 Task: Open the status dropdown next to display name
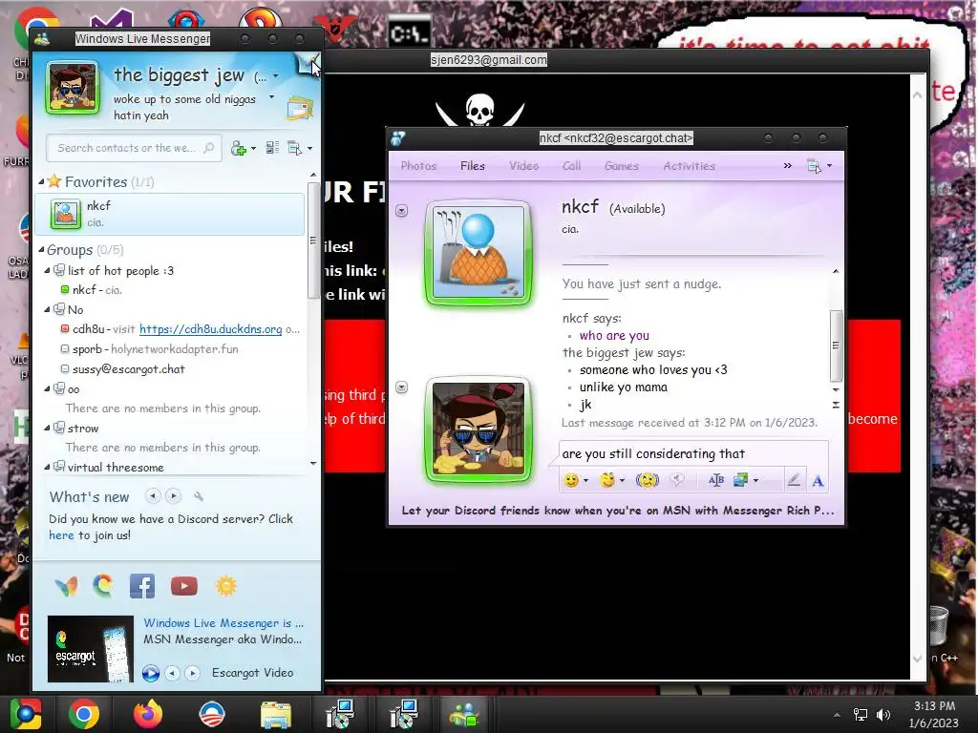276,76
